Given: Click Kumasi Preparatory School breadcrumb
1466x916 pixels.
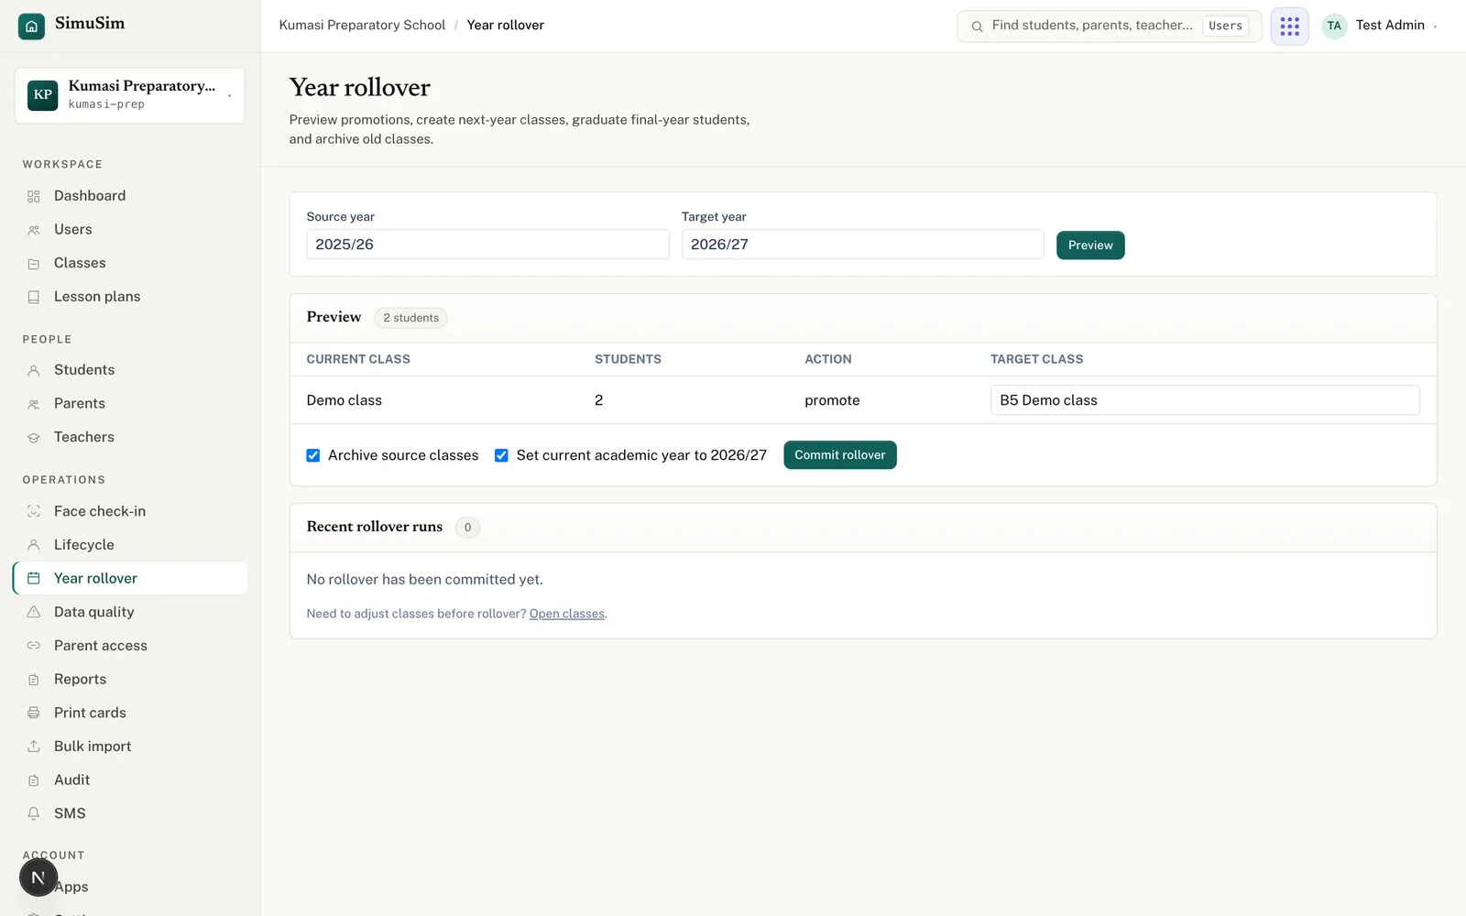Looking at the screenshot, I should (362, 26).
